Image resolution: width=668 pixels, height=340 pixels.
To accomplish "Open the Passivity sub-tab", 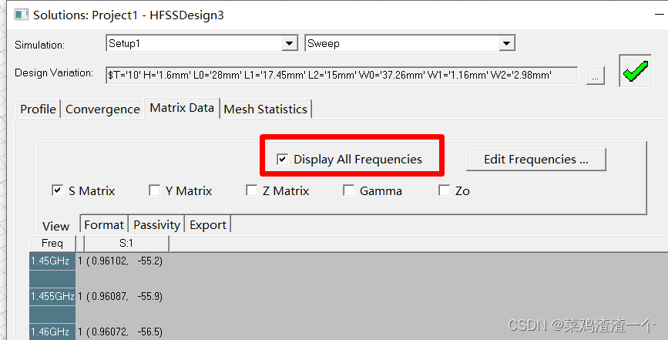I will [156, 225].
